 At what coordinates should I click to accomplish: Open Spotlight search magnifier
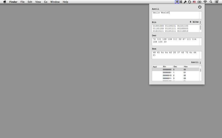(x=211, y=2)
